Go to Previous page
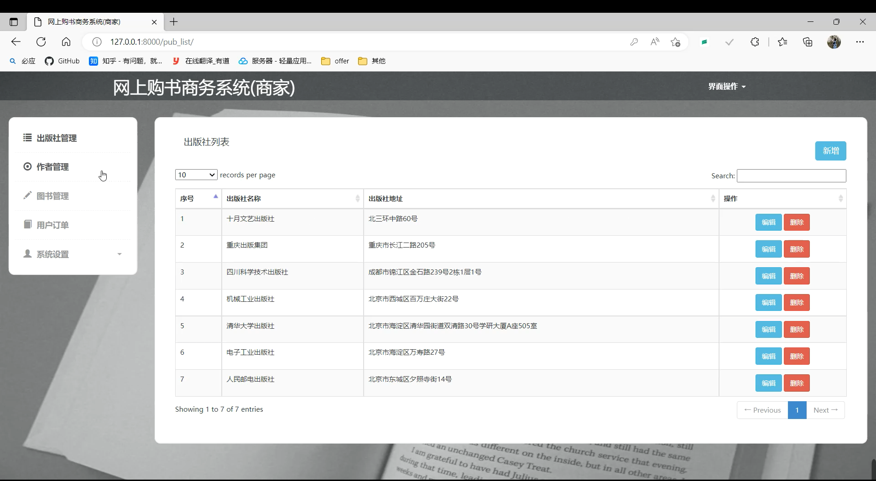Screen dimensions: 876x481 click(762, 410)
